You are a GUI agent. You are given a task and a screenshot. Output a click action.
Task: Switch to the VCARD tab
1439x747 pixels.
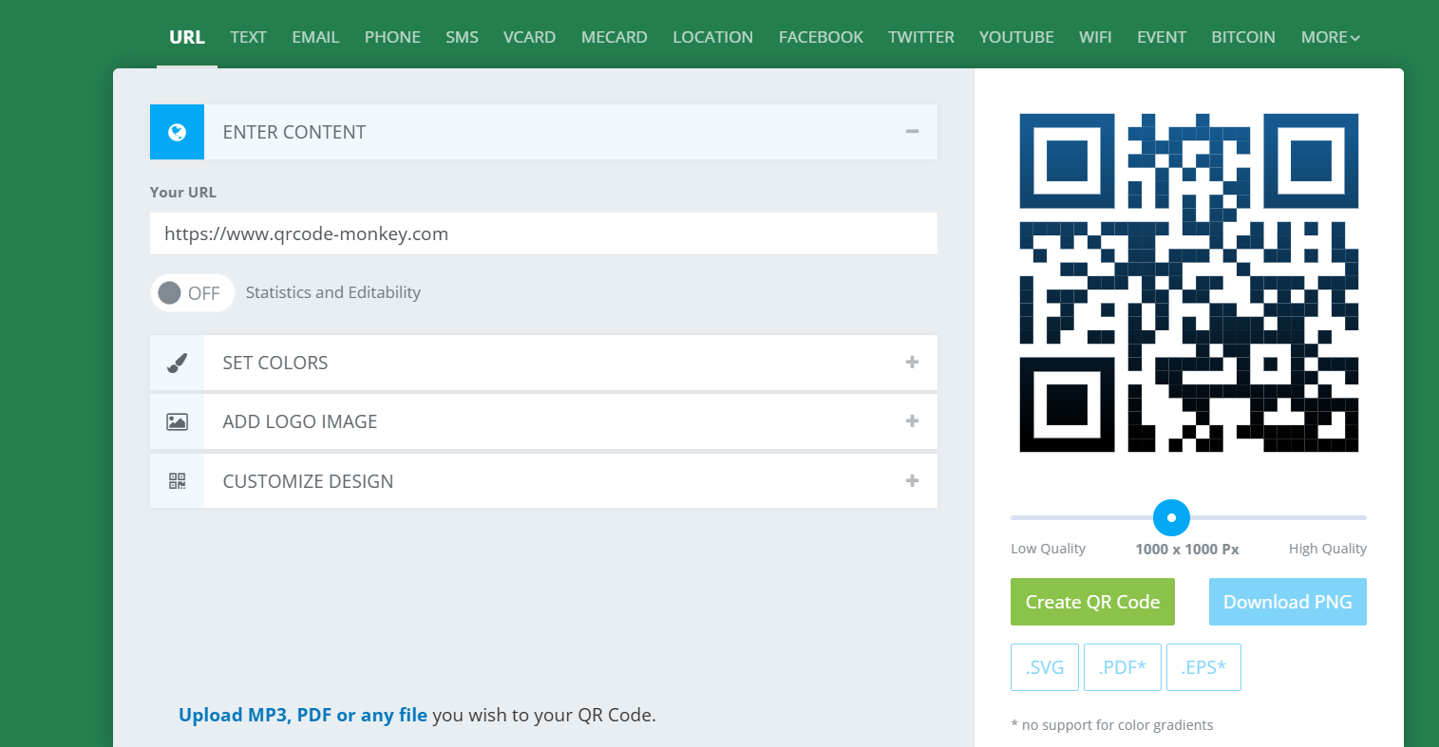point(529,37)
